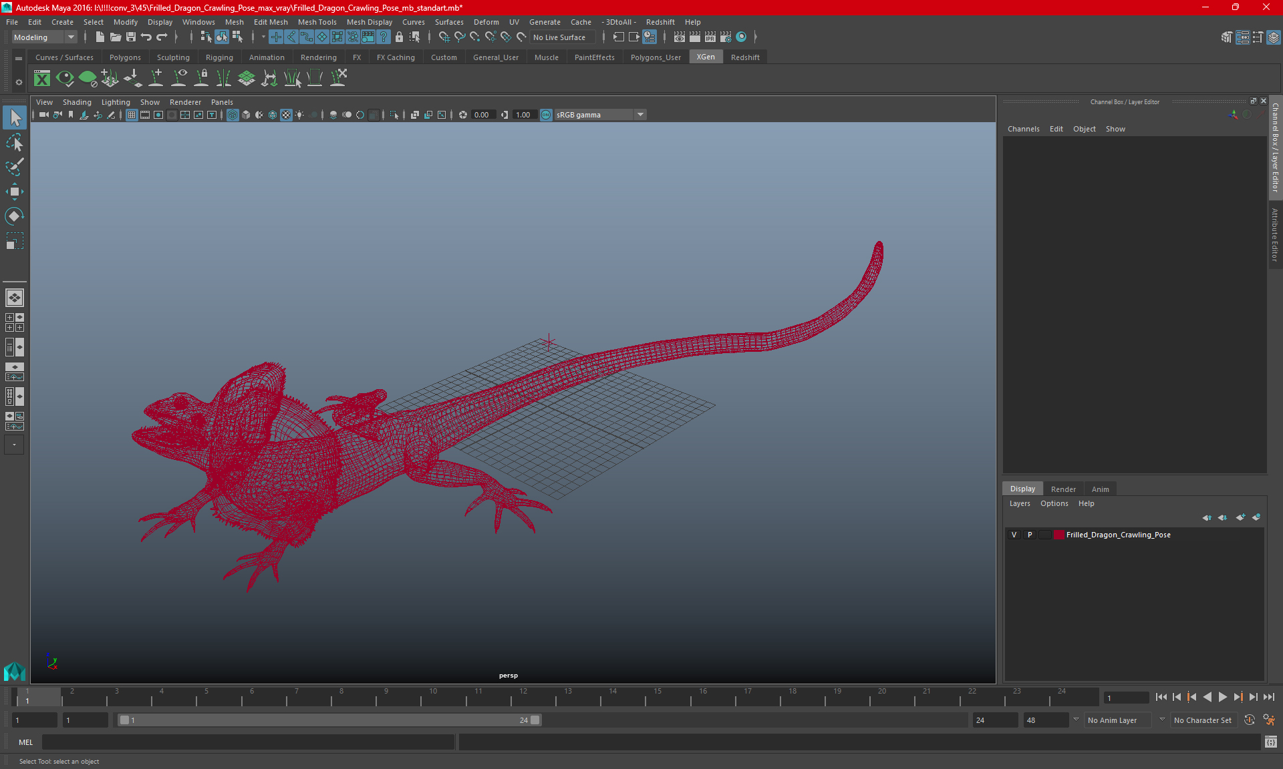Open the Mesh Tools menu
This screenshot has width=1283, height=769.
pos(317,22)
